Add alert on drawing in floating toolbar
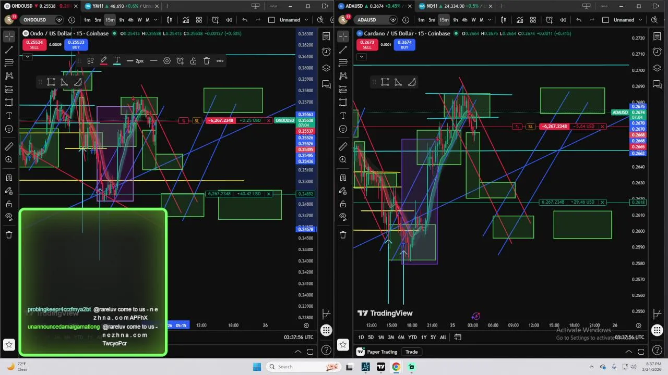668x375 pixels. click(180, 61)
